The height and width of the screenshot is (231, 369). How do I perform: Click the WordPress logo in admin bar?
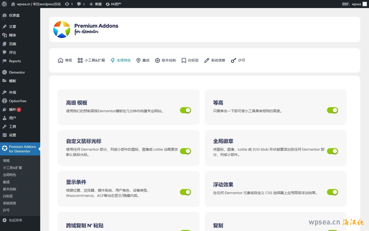(4, 4)
